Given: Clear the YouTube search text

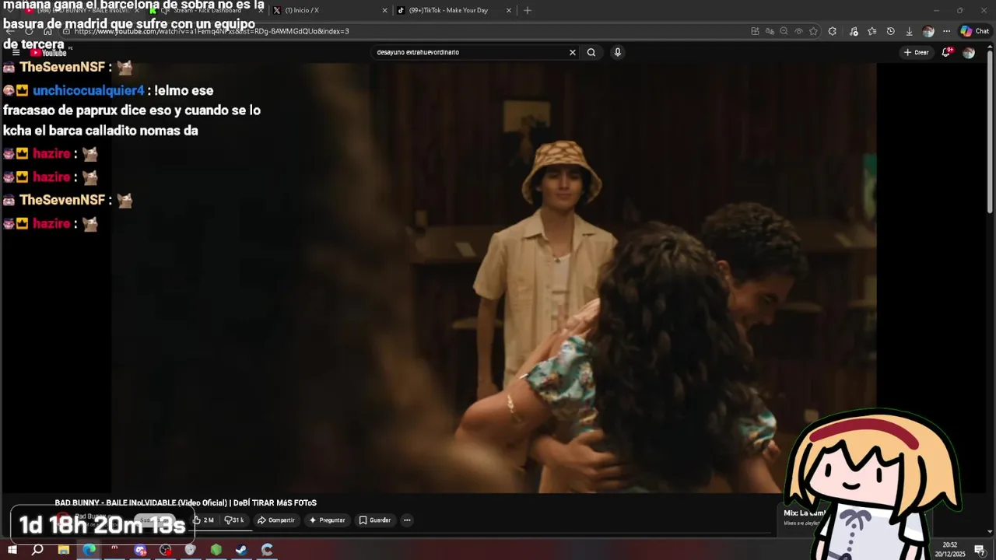Looking at the screenshot, I should click(573, 52).
